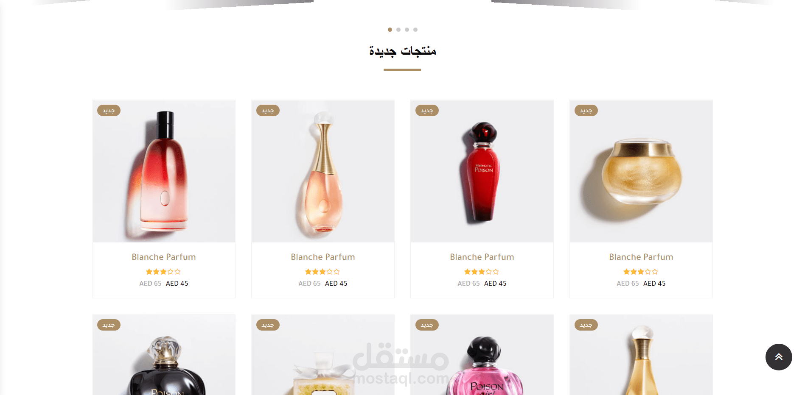Select the third carousel pagination dot
Image resolution: width=802 pixels, height=395 pixels.
(407, 30)
